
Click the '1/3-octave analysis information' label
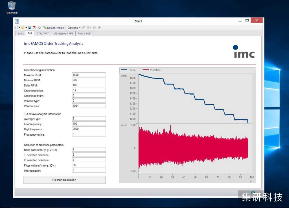[x=43, y=114]
